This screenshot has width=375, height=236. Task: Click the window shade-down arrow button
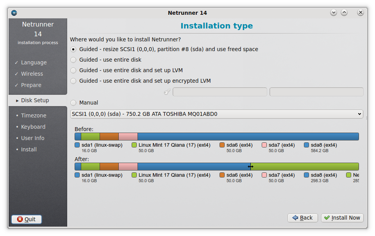(334, 12)
